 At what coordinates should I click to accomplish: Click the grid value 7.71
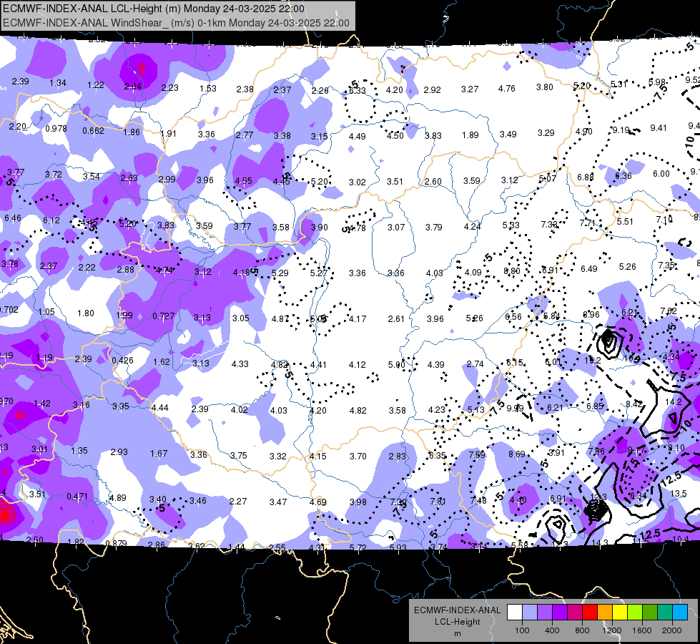[588, 223]
